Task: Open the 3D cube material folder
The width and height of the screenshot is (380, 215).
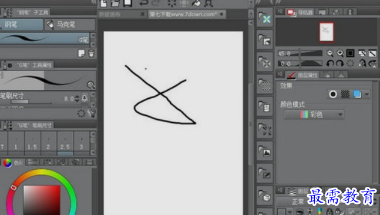Action: tap(265, 196)
